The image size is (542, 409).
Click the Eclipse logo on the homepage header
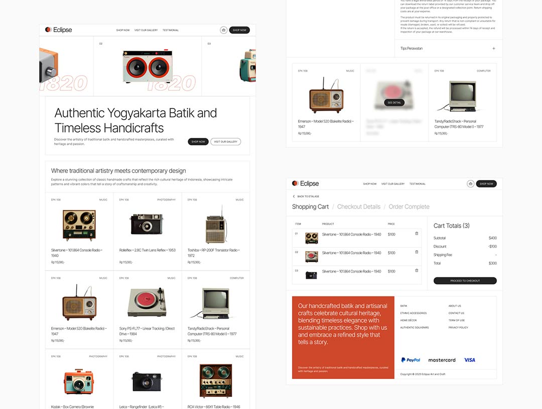[59, 30]
